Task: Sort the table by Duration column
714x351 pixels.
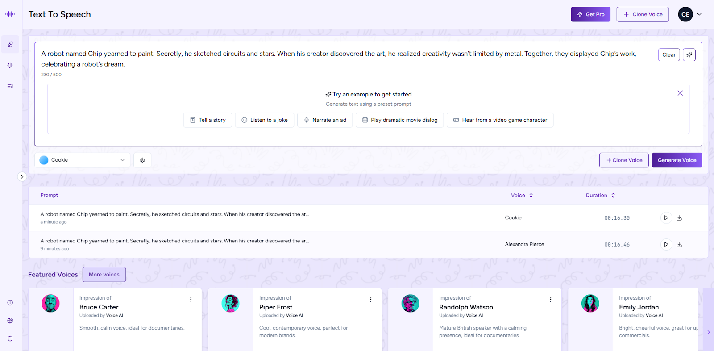Action: pos(601,196)
